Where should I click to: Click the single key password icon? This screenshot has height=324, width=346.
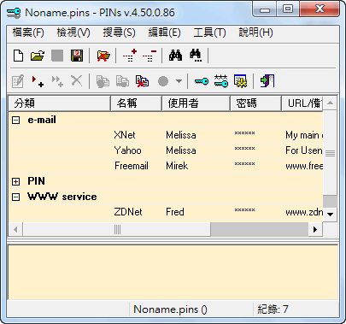tap(202, 81)
